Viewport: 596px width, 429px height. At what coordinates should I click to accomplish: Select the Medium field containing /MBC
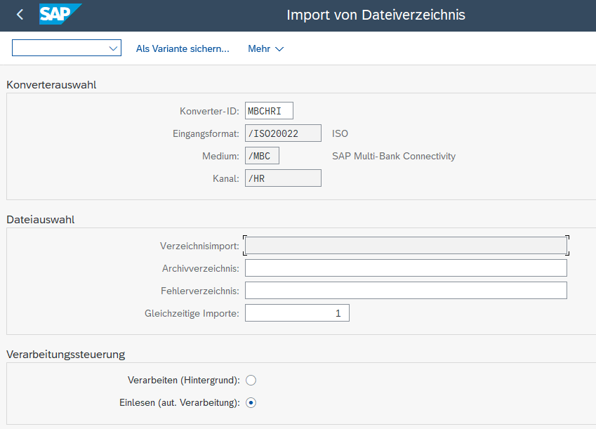pos(262,156)
